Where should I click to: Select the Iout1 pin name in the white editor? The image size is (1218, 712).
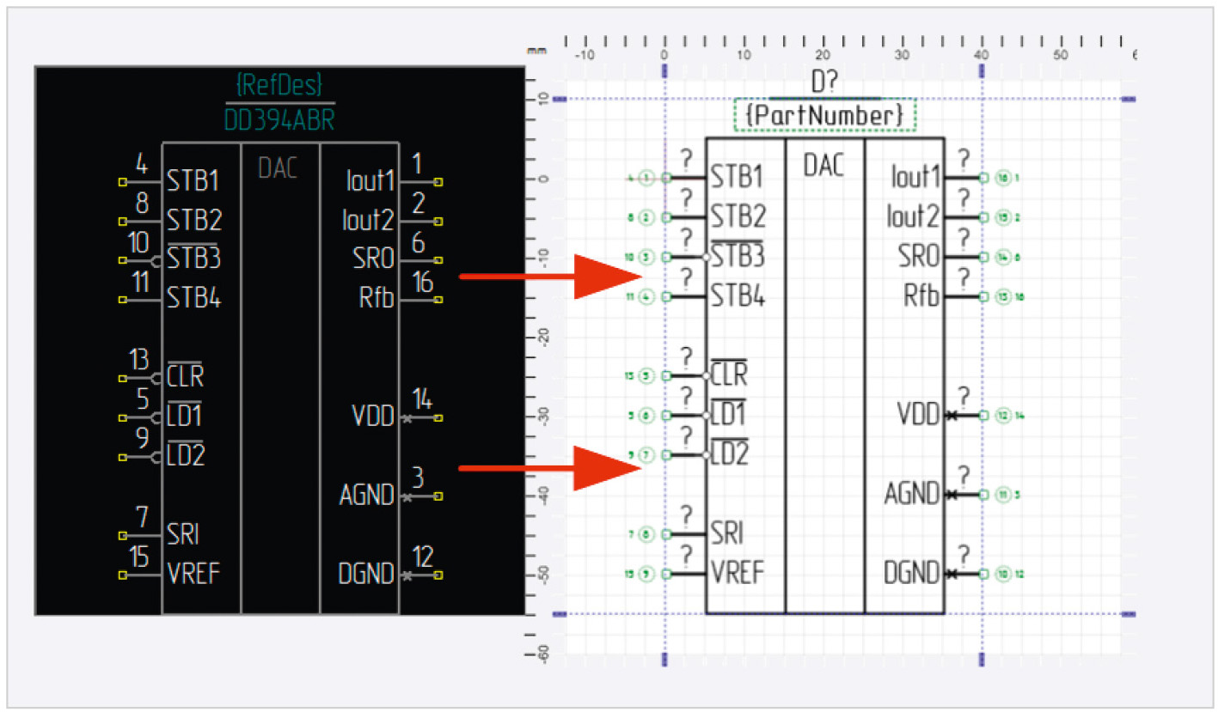pyautogui.click(x=916, y=179)
